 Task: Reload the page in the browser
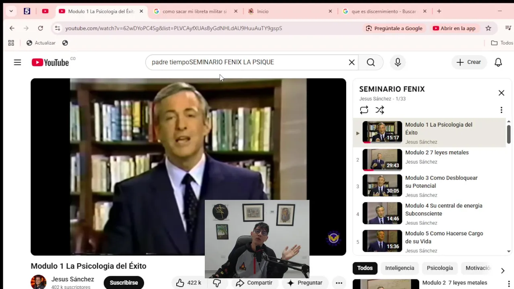[41, 28]
